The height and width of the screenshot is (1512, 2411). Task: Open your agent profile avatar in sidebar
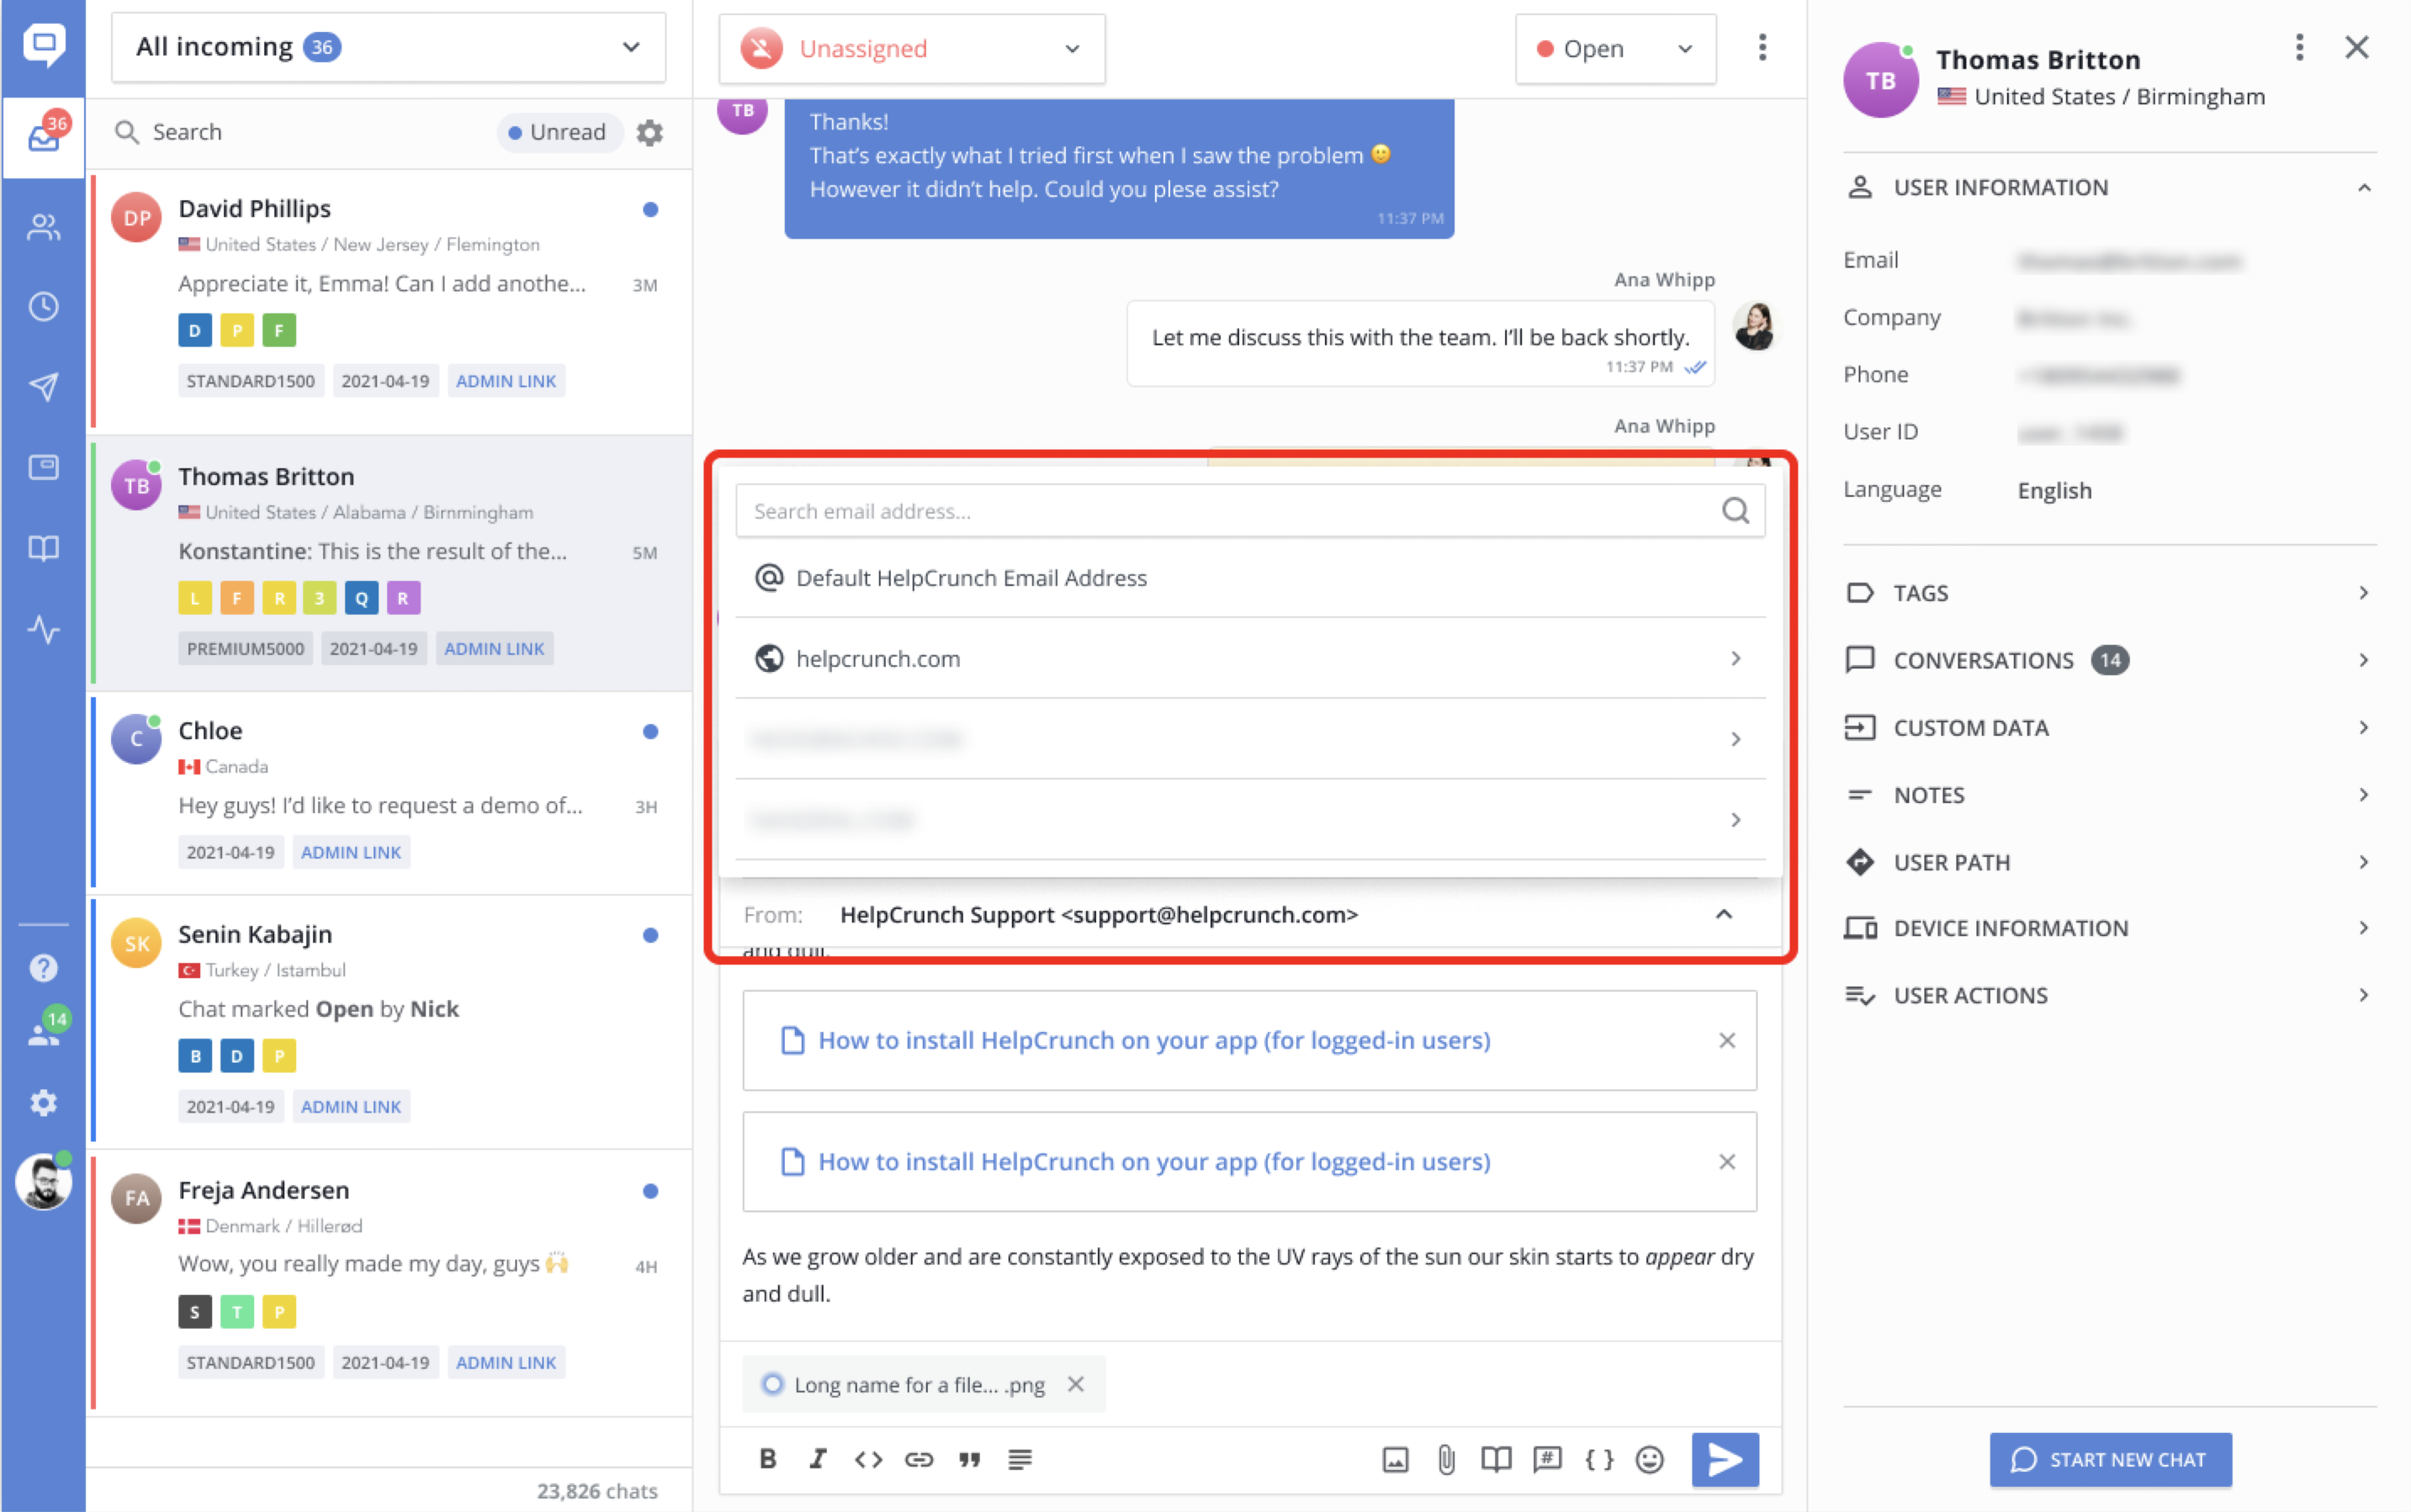44,1182
